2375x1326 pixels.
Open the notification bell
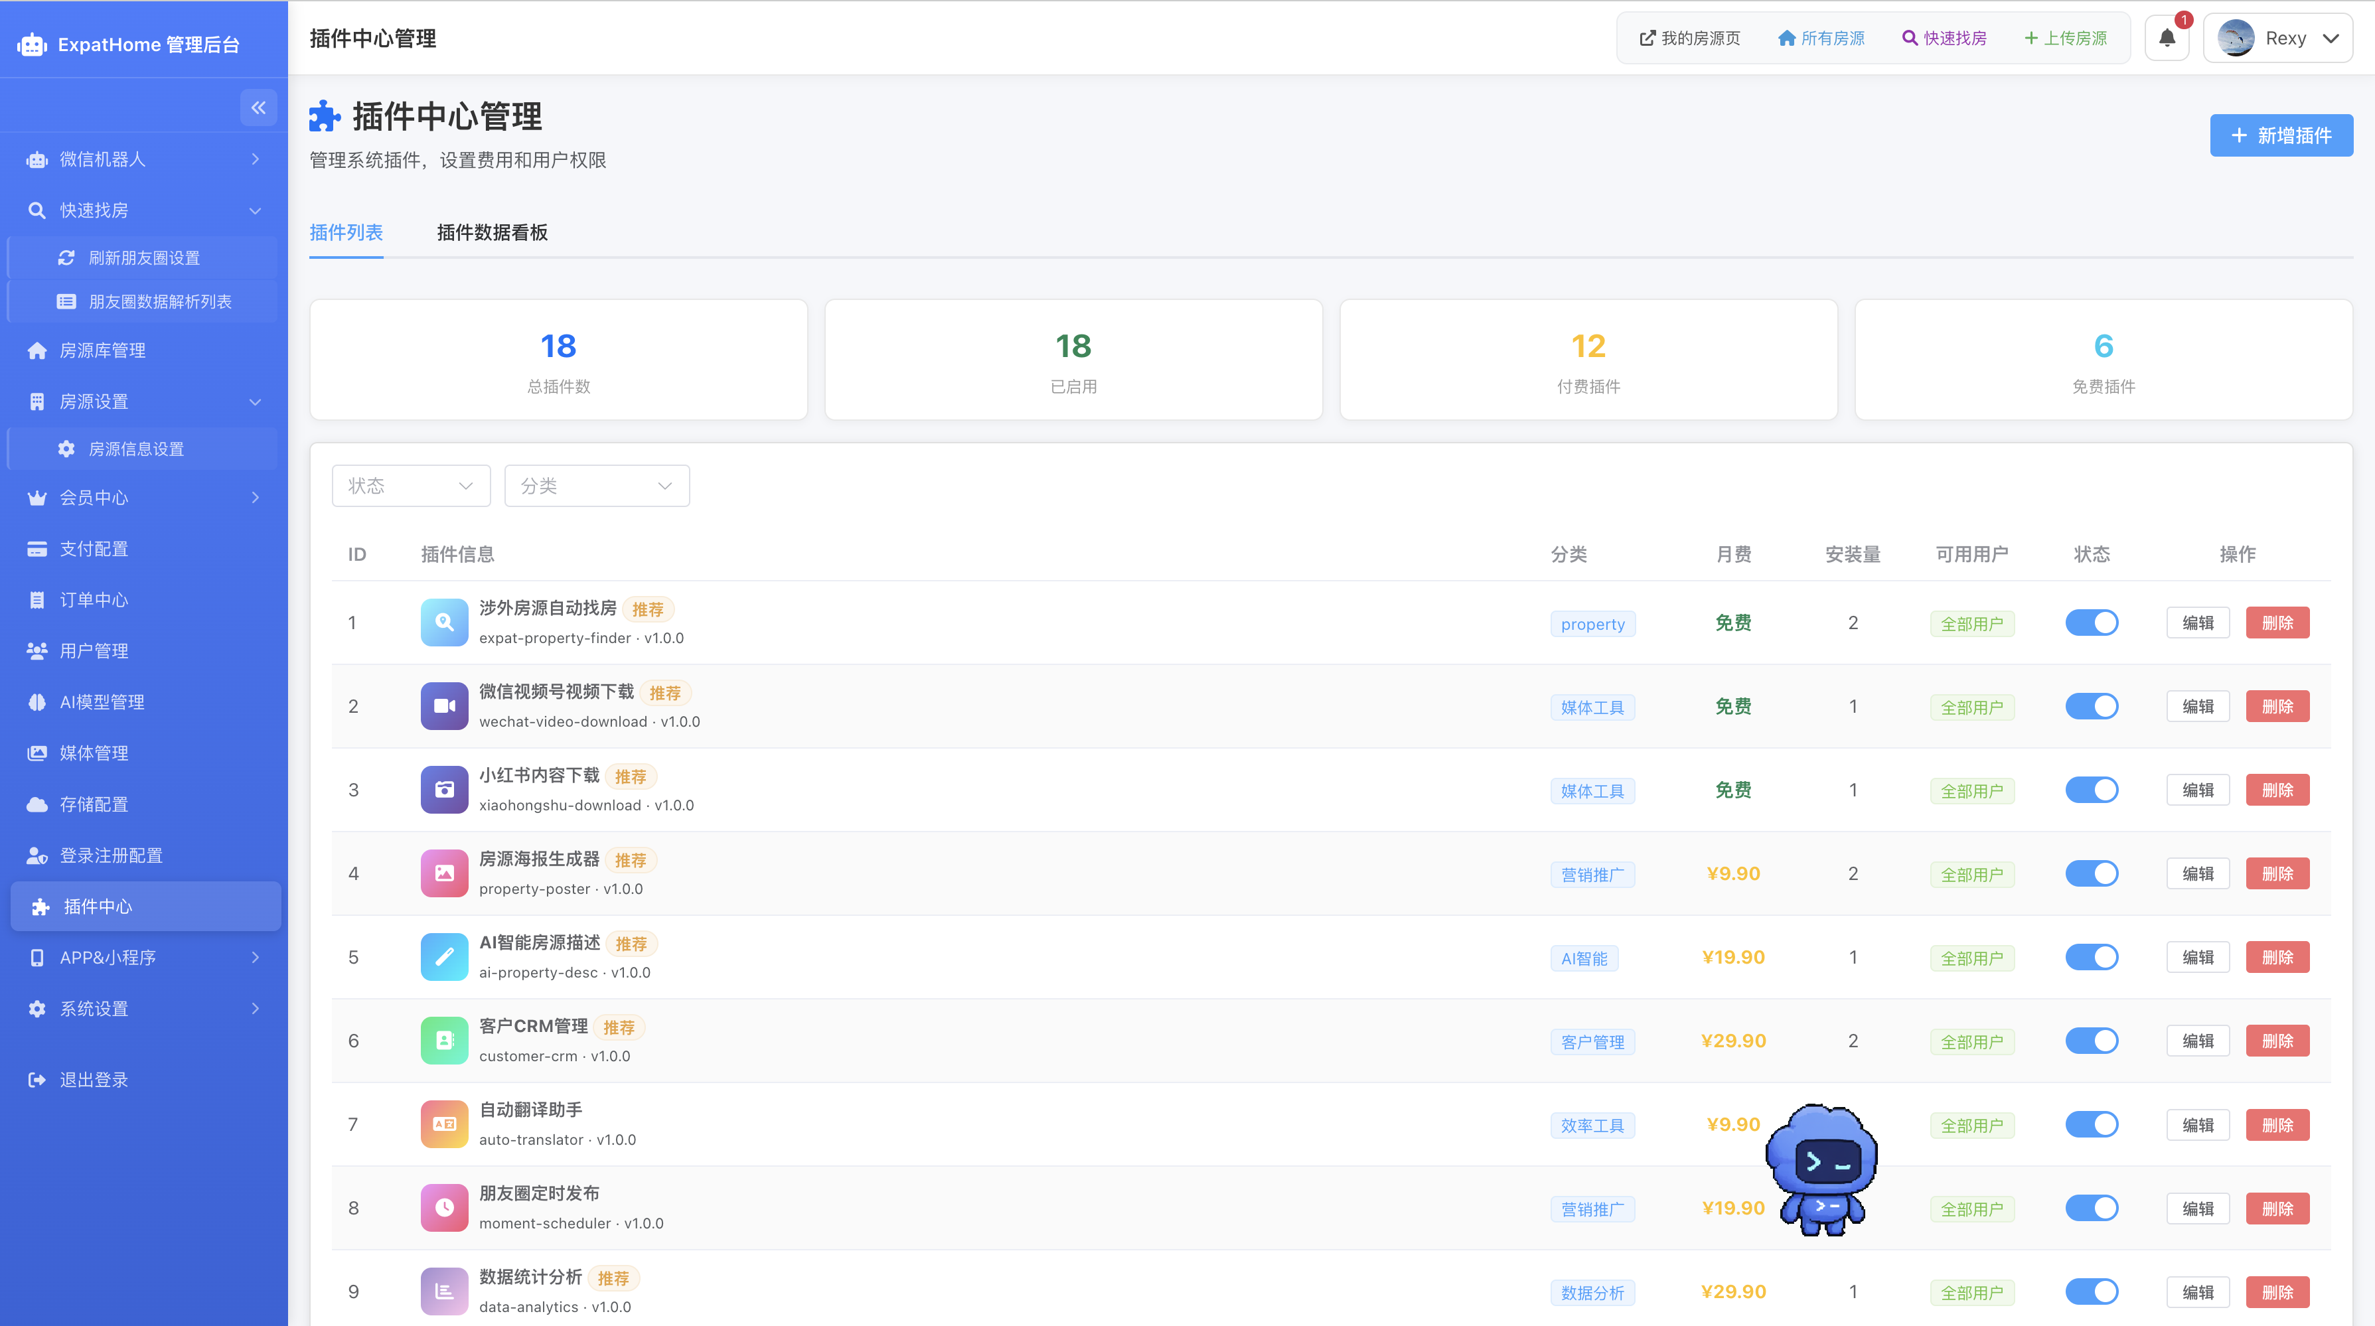(2167, 38)
